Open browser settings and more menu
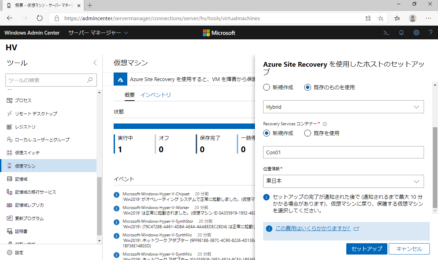The height and width of the screenshot is (260, 438). pyautogui.click(x=428, y=18)
